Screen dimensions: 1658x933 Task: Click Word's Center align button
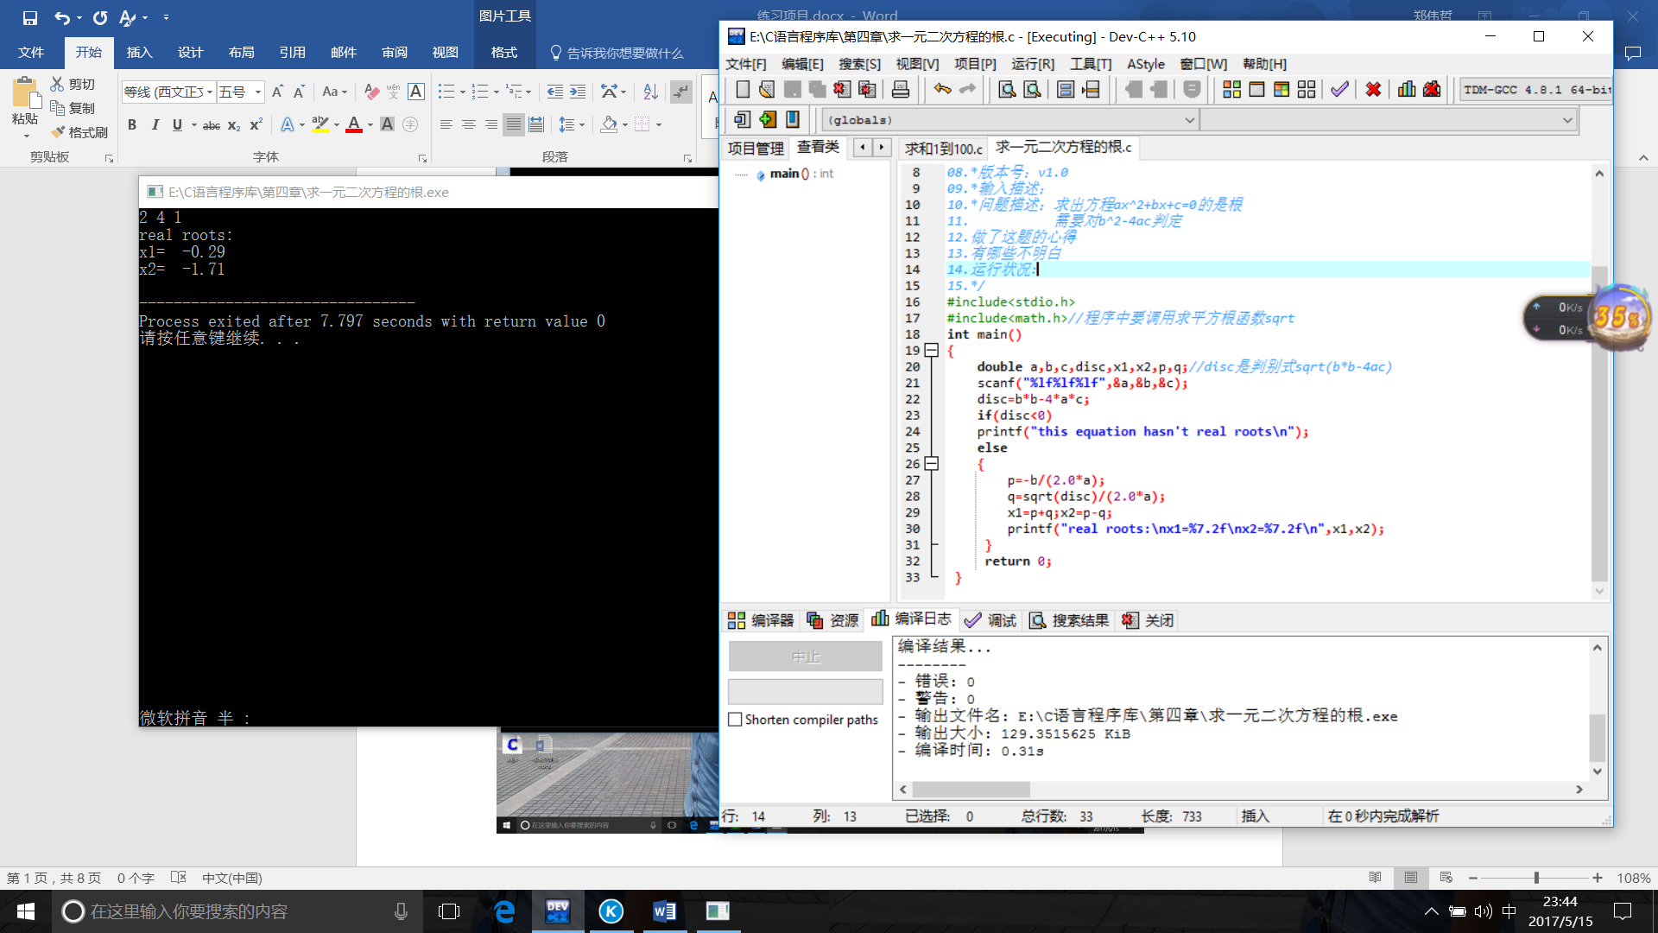point(468,124)
